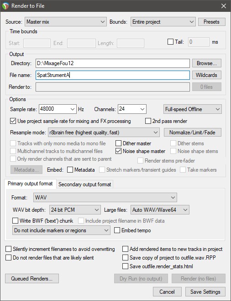Open the WAV bit depth dropdown
This screenshot has height=301, width=231.
(x=75, y=209)
